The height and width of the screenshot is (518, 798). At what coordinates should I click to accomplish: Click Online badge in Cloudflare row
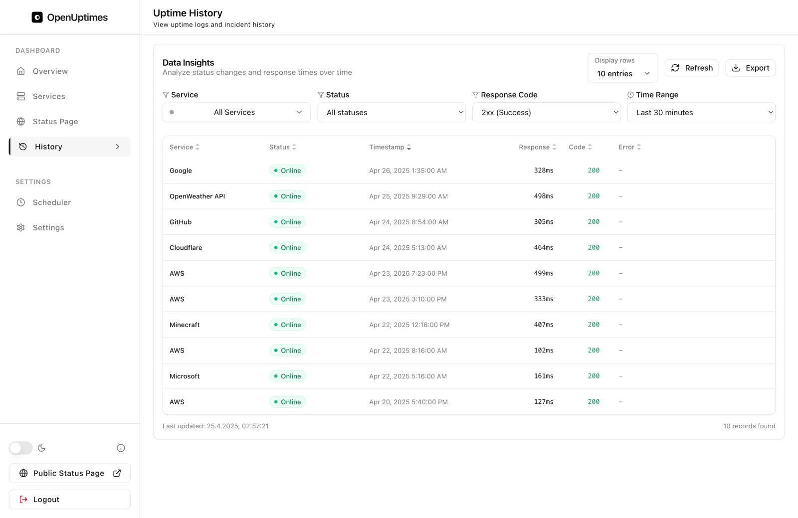tap(287, 248)
